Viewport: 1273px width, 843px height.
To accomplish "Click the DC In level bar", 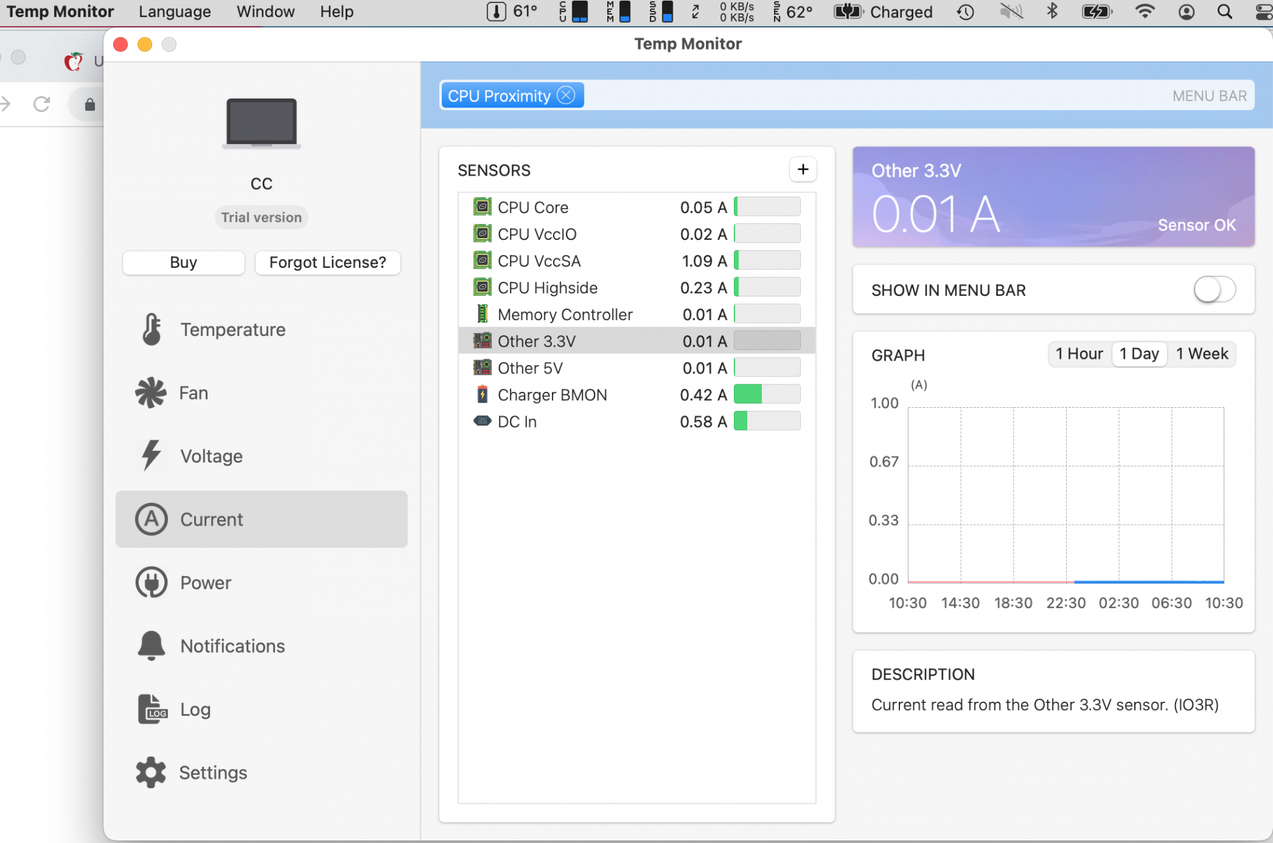I will tap(767, 421).
